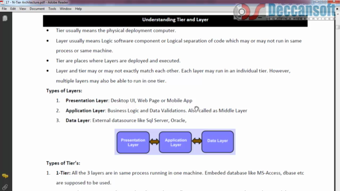Click the text 'process or same machine.'
340x191 pixels.
pos(84,51)
